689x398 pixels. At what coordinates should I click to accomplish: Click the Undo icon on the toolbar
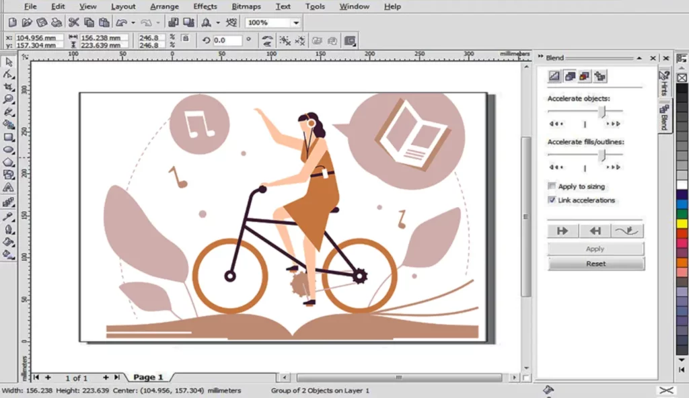point(121,22)
